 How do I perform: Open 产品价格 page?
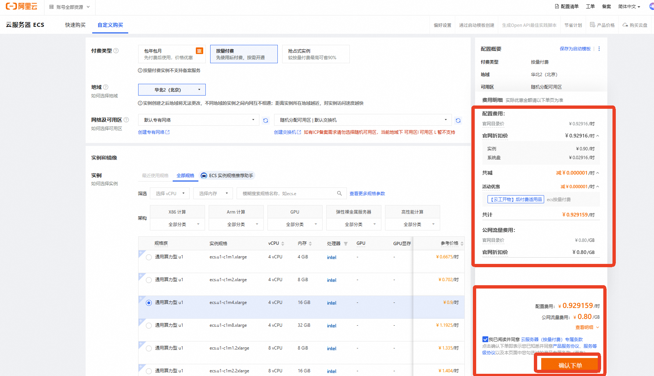pos(602,25)
